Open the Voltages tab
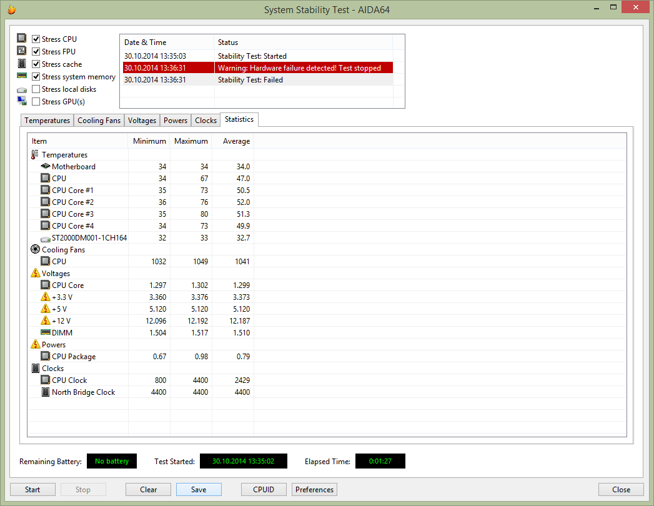The width and height of the screenshot is (654, 506). pos(142,120)
